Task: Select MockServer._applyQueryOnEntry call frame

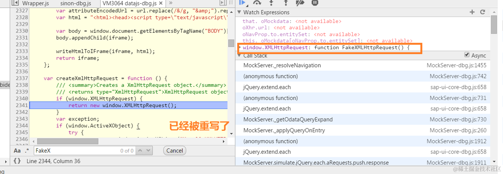Action: [363, 130]
